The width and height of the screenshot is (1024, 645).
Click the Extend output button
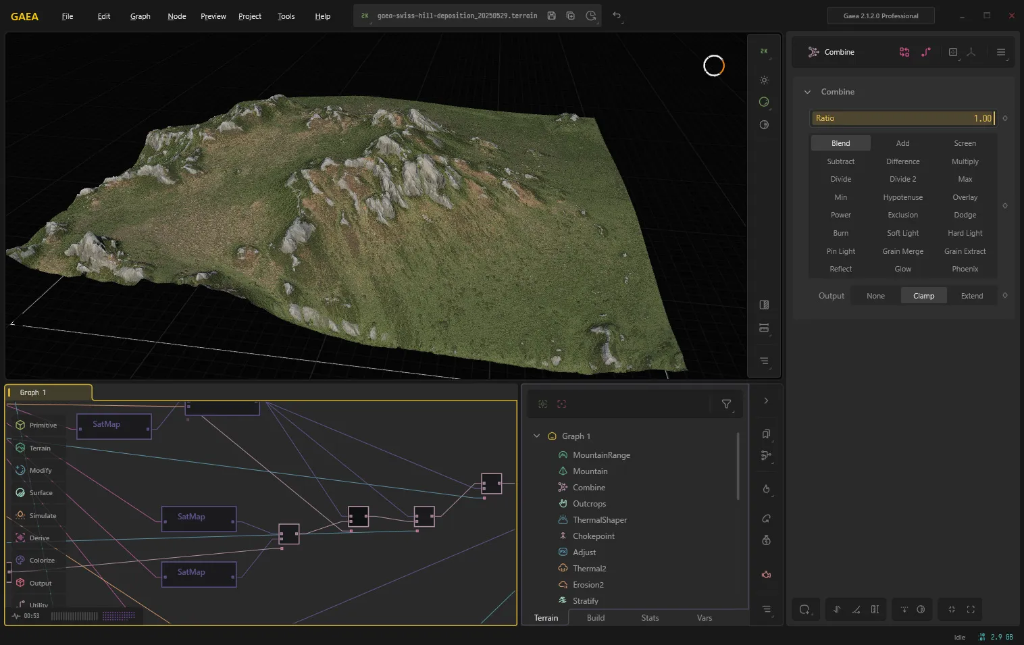click(x=971, y=296)
